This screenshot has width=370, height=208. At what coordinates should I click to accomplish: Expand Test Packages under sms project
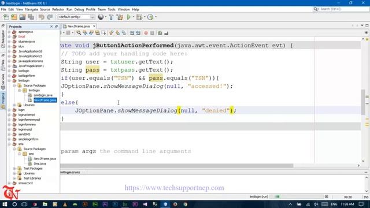tap(14, 169)
